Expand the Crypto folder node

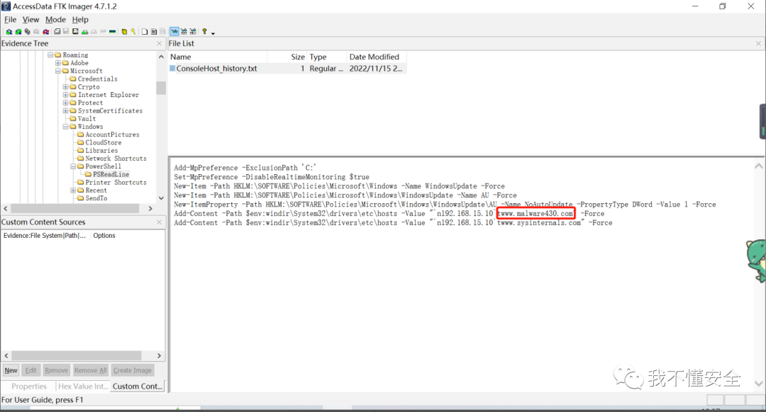[x=65, y=87]
